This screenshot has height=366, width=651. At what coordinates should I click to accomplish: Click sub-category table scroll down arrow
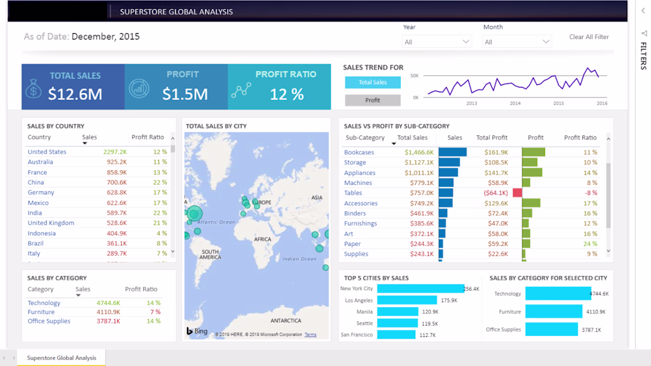[608, 251]
